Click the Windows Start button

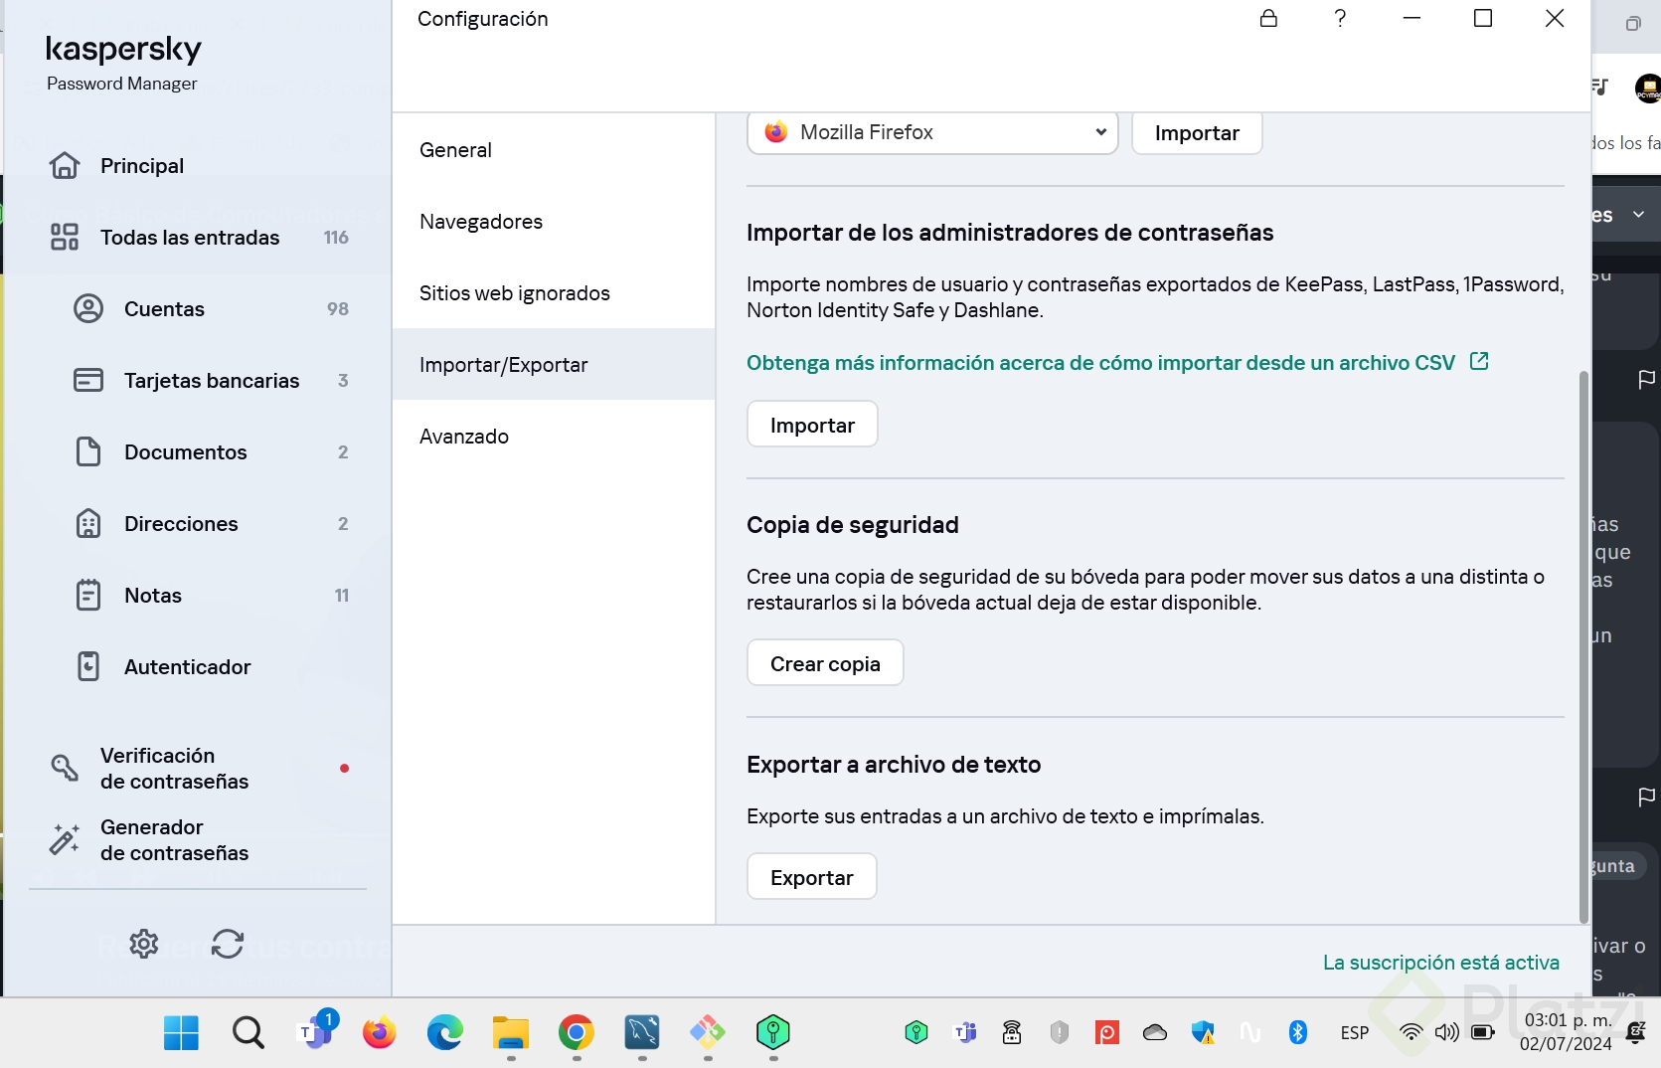[181, 1033]
